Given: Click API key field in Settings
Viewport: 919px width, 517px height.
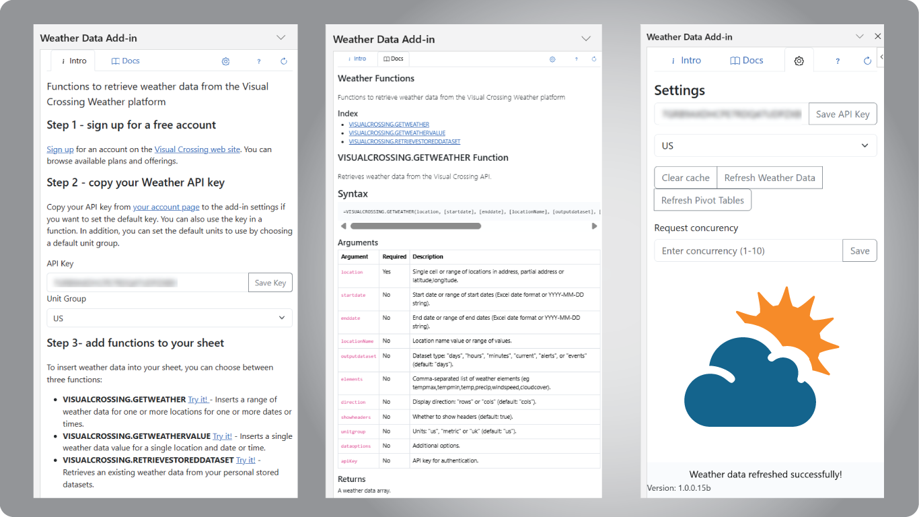Looking at the screenshot, I should pos(731,114).
